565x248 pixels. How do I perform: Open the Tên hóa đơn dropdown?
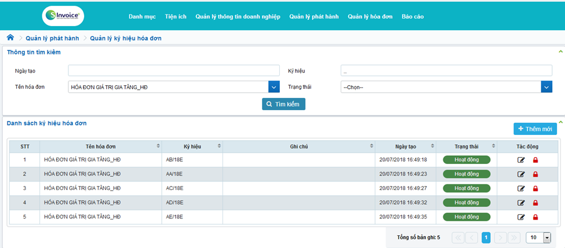(274, 87)
